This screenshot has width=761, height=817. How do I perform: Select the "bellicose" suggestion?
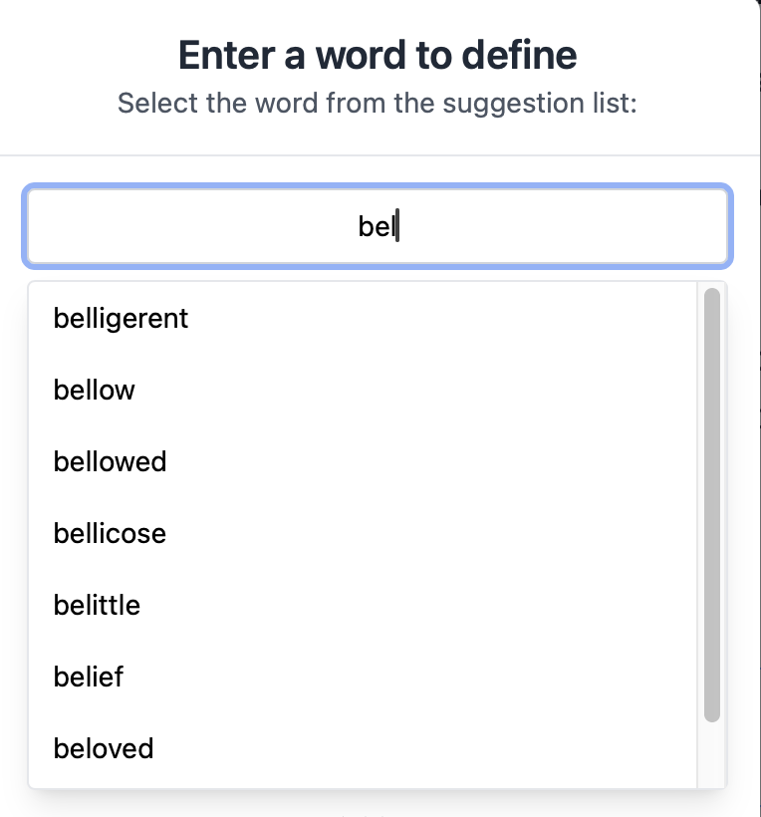[x=111, y=534]
